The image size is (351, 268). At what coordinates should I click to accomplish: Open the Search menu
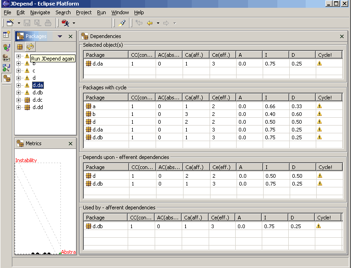(x=63, y=12)
